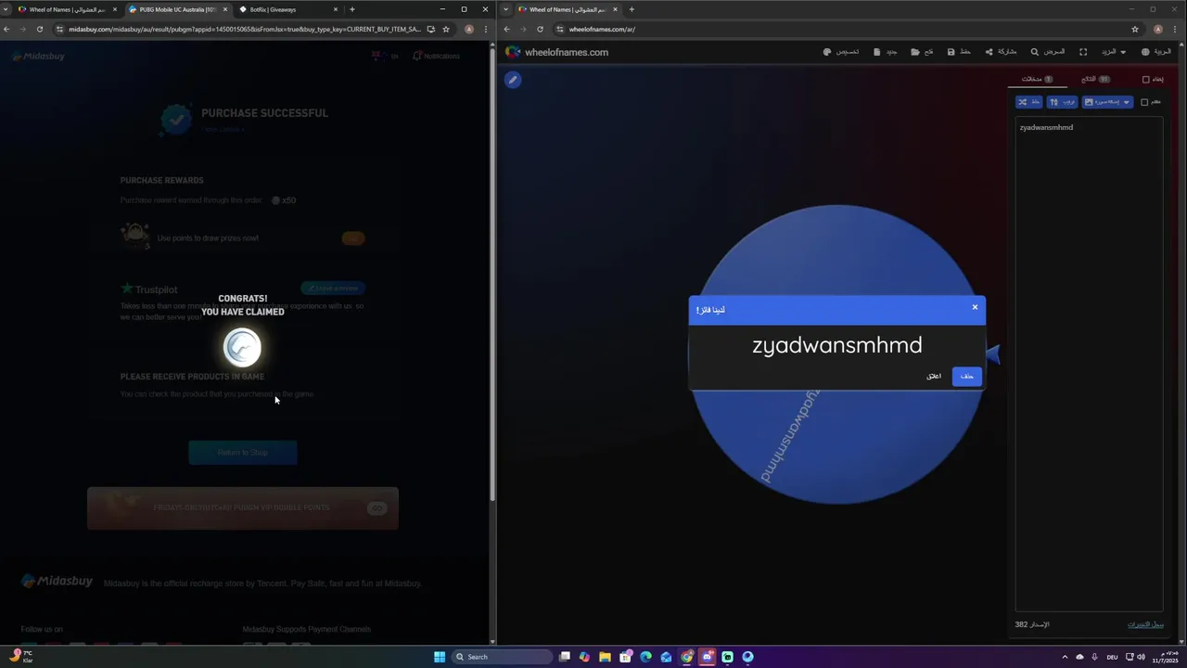Screen dimensions: 1187x668
Task: Open Microsoft Edge from the taskbar
Action: tap(645, 657)
